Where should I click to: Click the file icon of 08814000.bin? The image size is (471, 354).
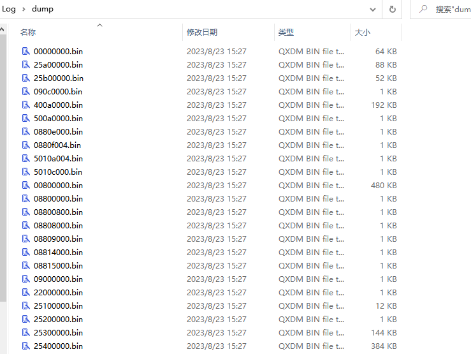(x=26, y=253)
